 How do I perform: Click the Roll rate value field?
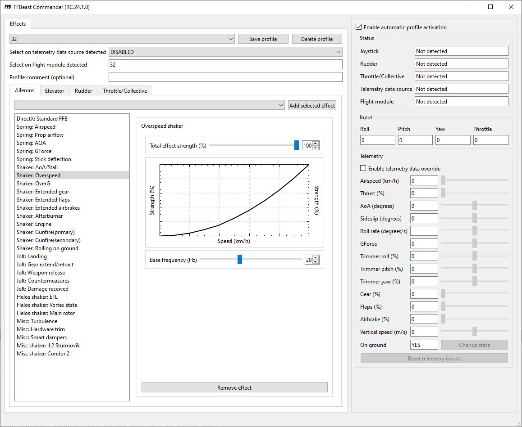(x=424, y=231)
